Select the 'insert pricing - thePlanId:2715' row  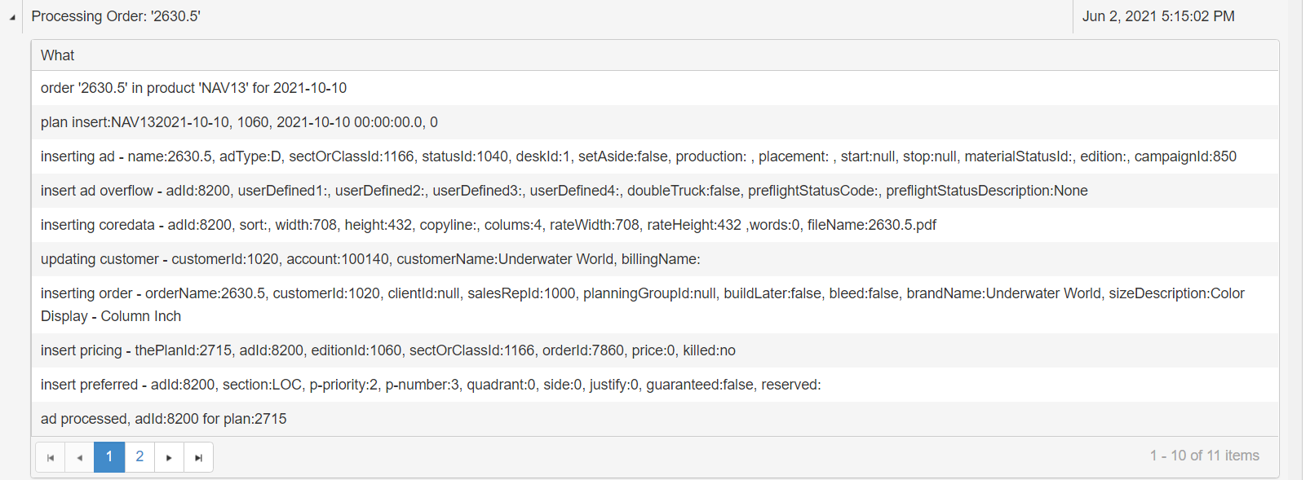pos(387,350)
